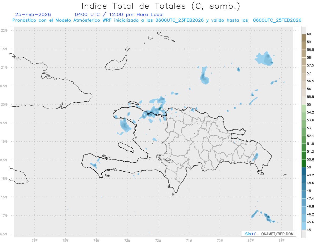Click the legend value "51.8"
Image resolution: width=316 pixels, height=244 pixels.
pos(310,144)
